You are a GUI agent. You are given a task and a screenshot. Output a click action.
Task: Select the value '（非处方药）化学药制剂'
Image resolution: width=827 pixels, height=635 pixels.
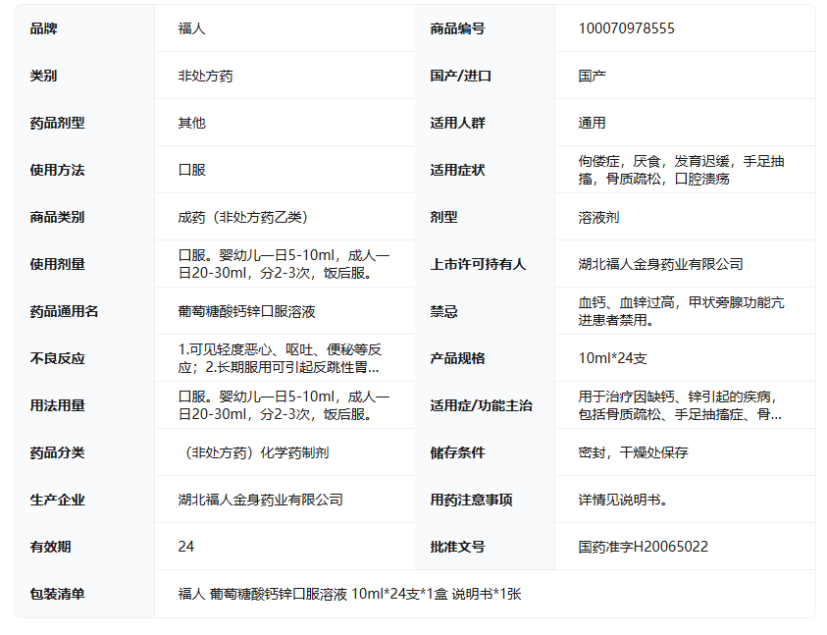pos(254,452)
